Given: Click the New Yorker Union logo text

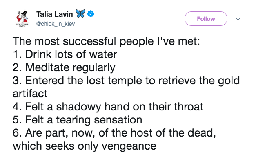Looking at the screenshot, I should click(x=22, y=25).
